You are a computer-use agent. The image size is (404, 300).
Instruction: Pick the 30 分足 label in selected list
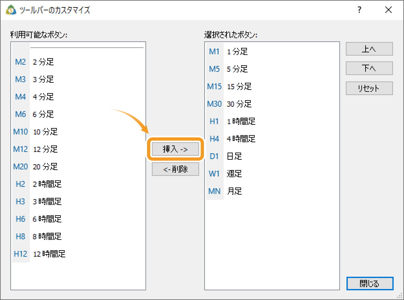[239, 104]
